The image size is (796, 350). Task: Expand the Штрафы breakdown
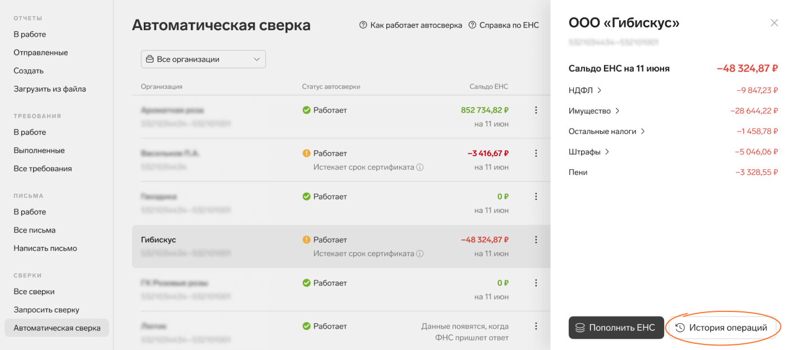(x=589, y=152)
